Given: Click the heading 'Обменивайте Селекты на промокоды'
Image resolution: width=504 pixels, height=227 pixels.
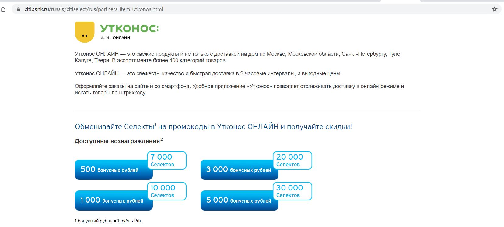Looking at the screenshot, I should [213, 127].
